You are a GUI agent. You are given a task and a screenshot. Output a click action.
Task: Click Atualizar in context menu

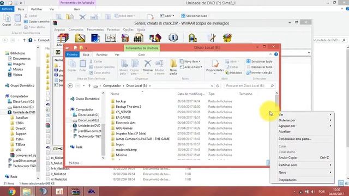(x=302, y=132)
